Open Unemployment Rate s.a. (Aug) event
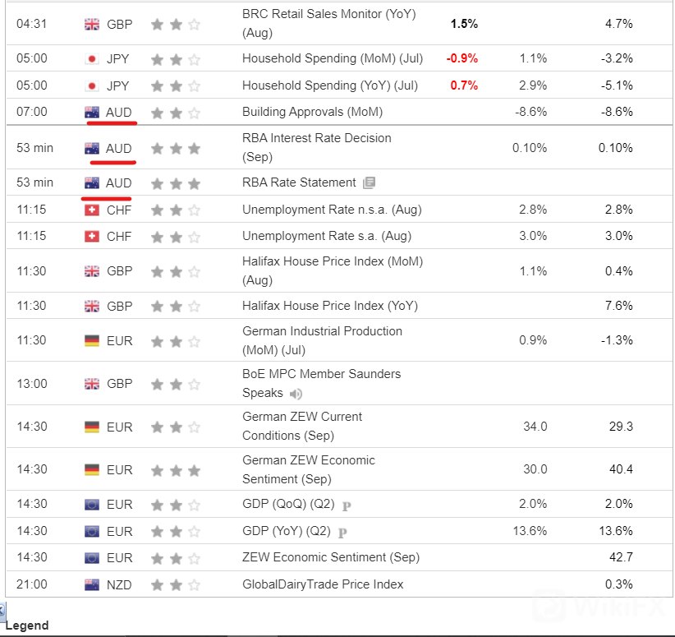 pos(326,236)
